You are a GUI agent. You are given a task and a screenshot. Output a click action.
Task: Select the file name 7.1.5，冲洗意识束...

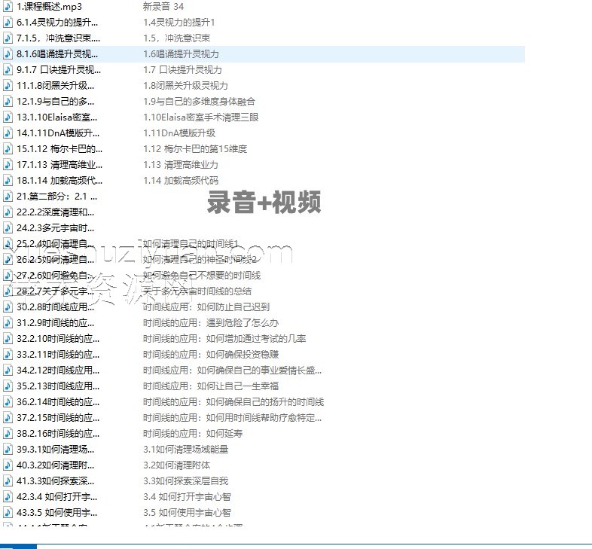point(59,38)
